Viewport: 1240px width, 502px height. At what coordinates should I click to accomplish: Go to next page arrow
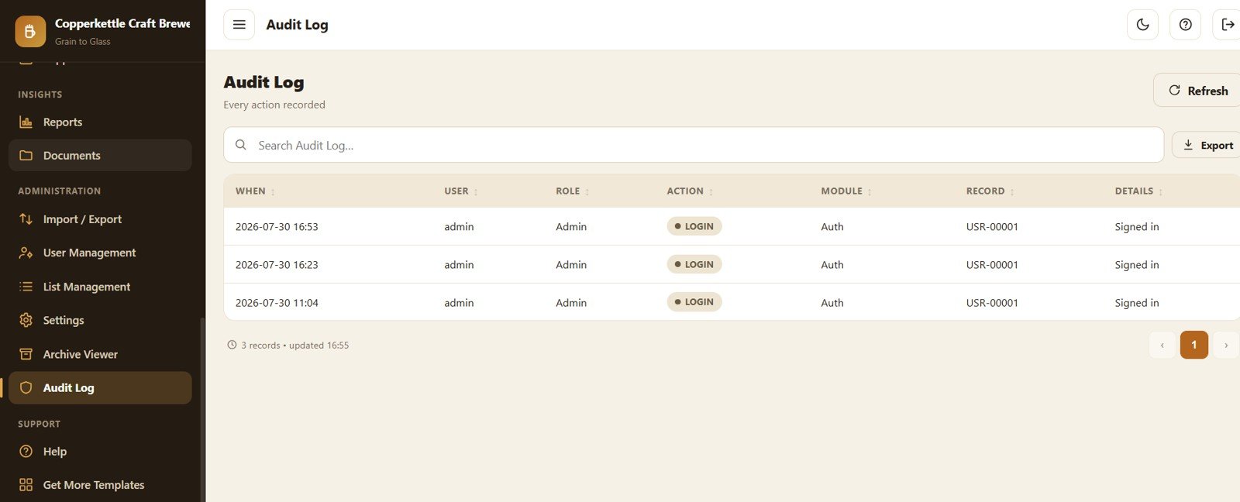1226,345
